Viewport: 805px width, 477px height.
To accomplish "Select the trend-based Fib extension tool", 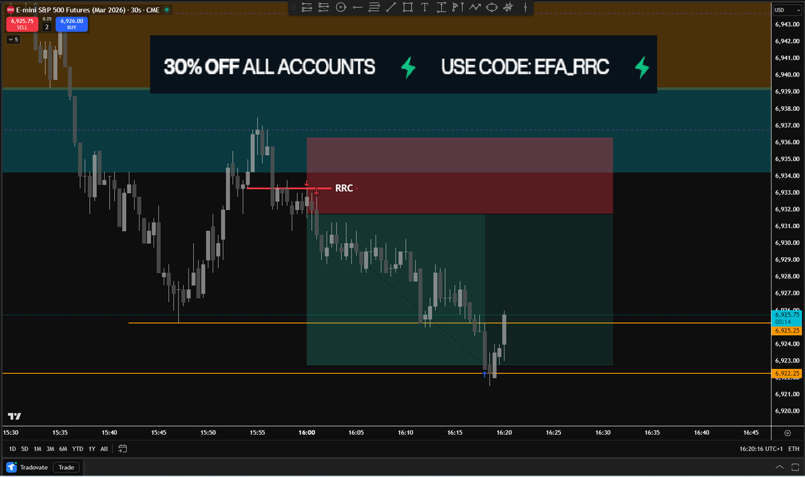I will point(323,7).
